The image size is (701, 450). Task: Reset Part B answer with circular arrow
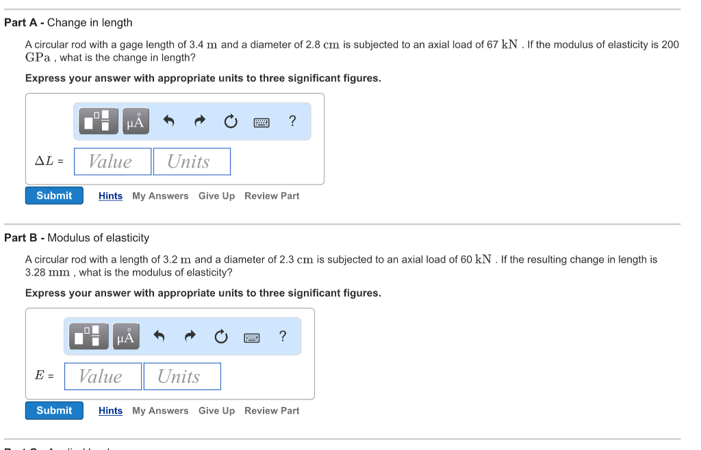tap(221, 336)
